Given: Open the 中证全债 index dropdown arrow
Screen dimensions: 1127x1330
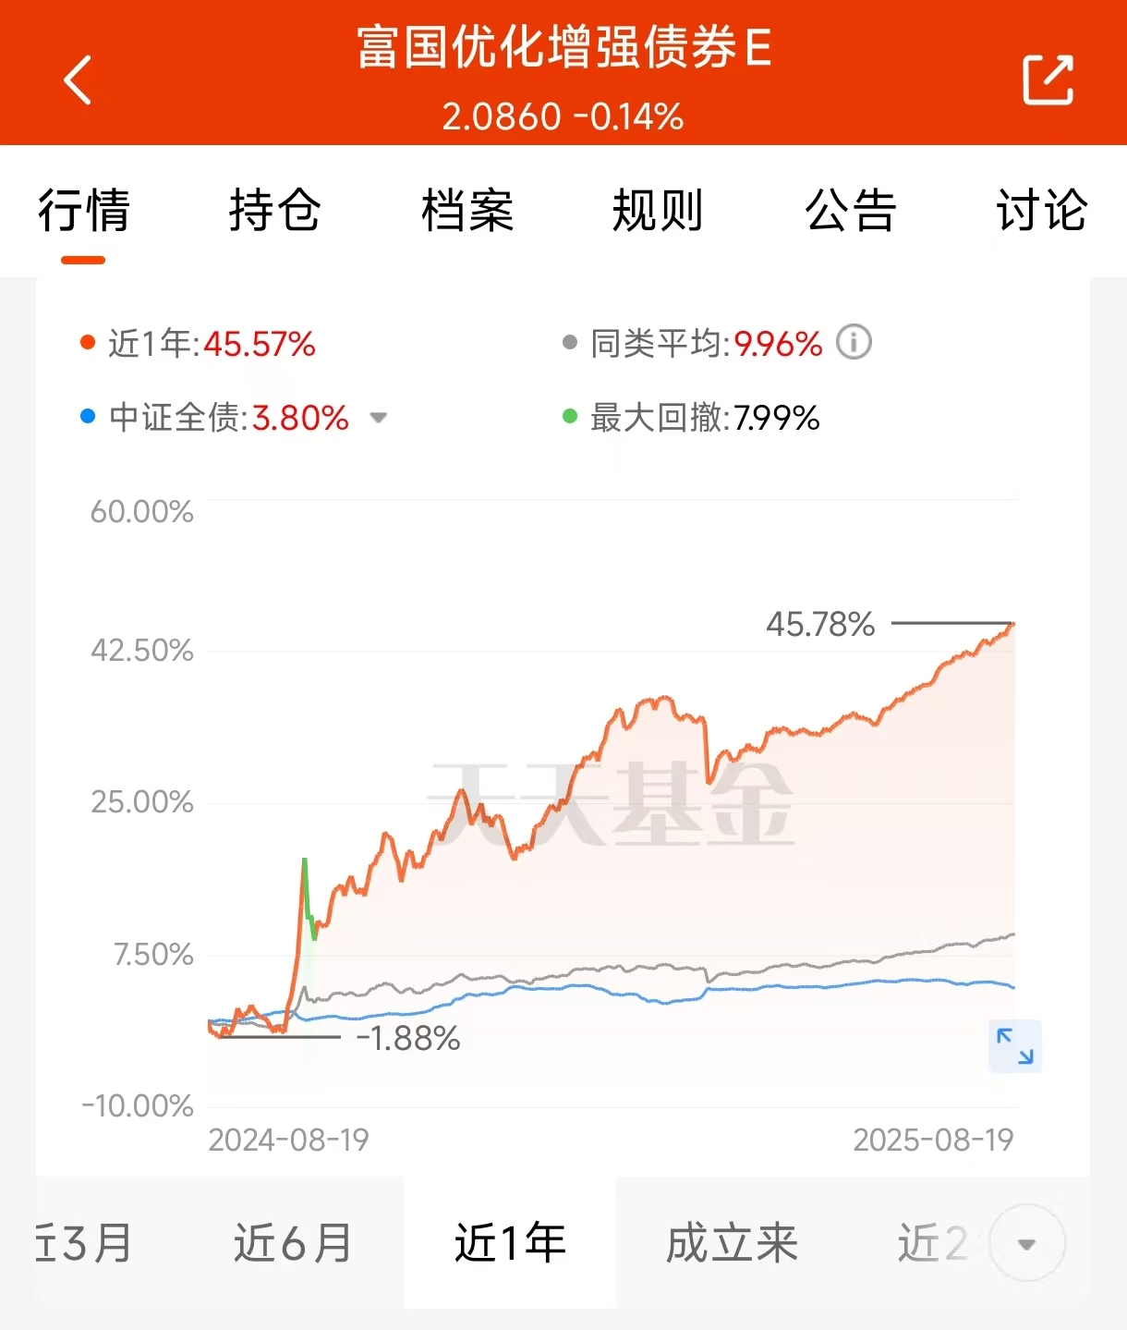Looking at the screenshot, I should pos(378,418).
